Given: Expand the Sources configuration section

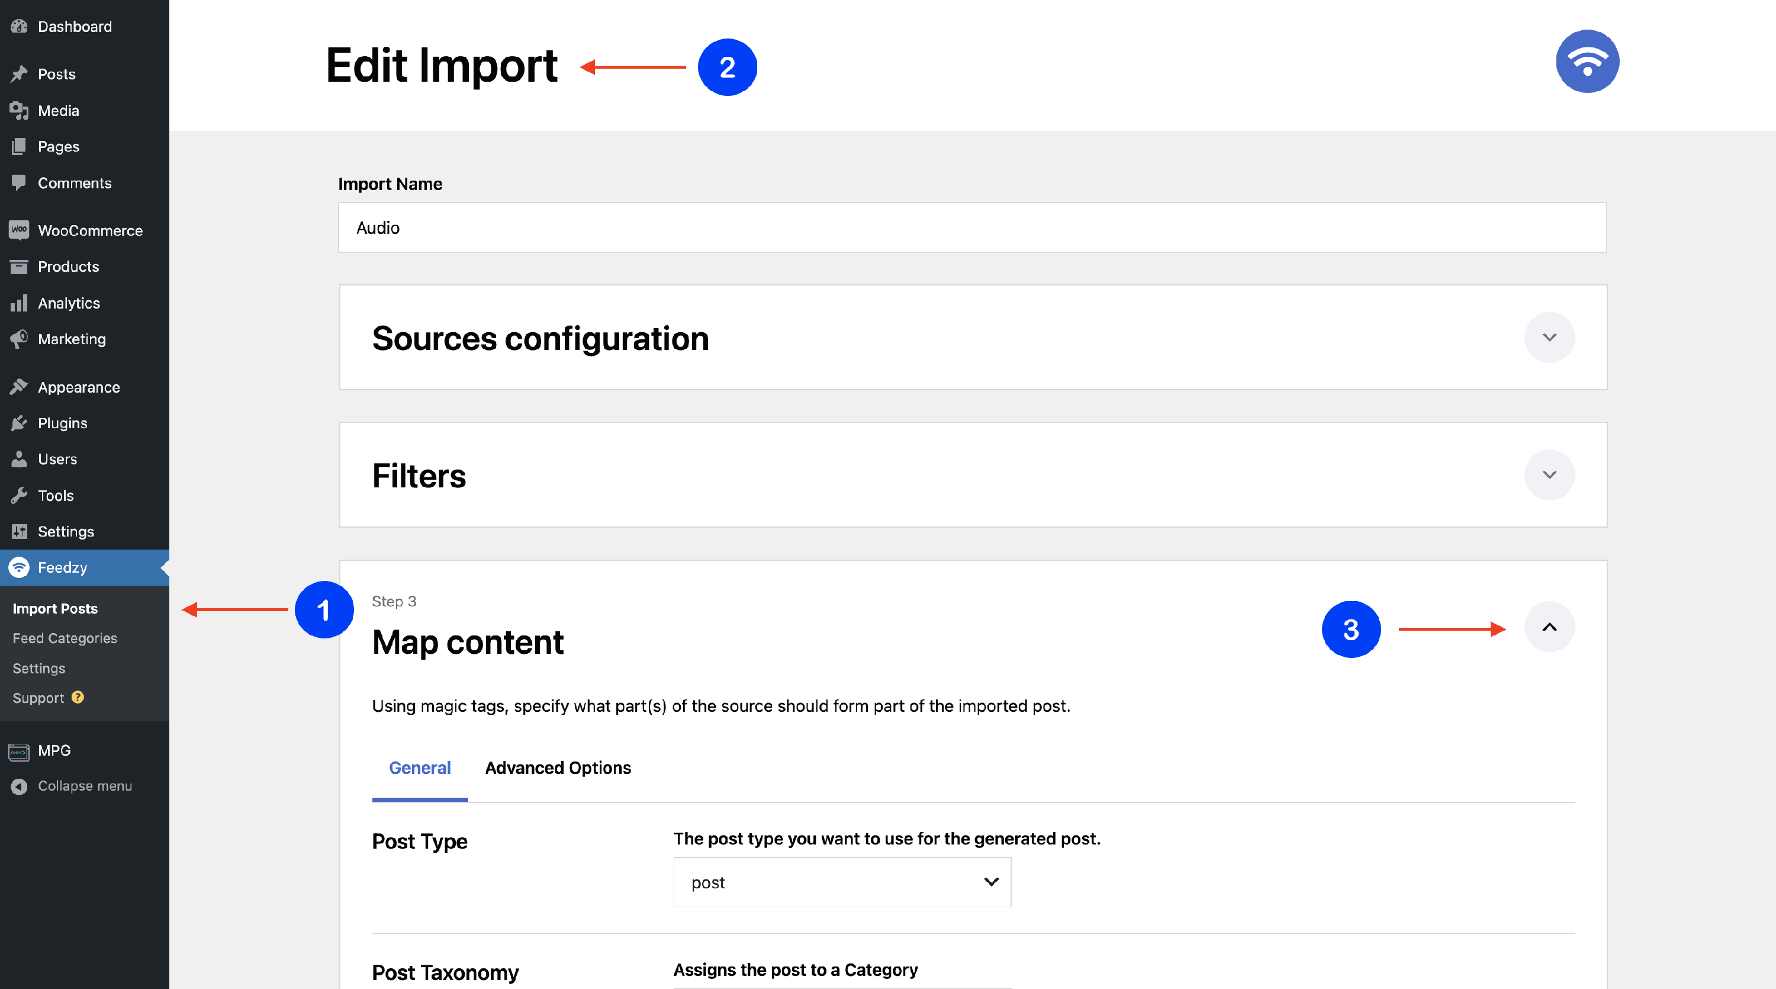Looking at the screenshot, I should (x=1549, y=337).
